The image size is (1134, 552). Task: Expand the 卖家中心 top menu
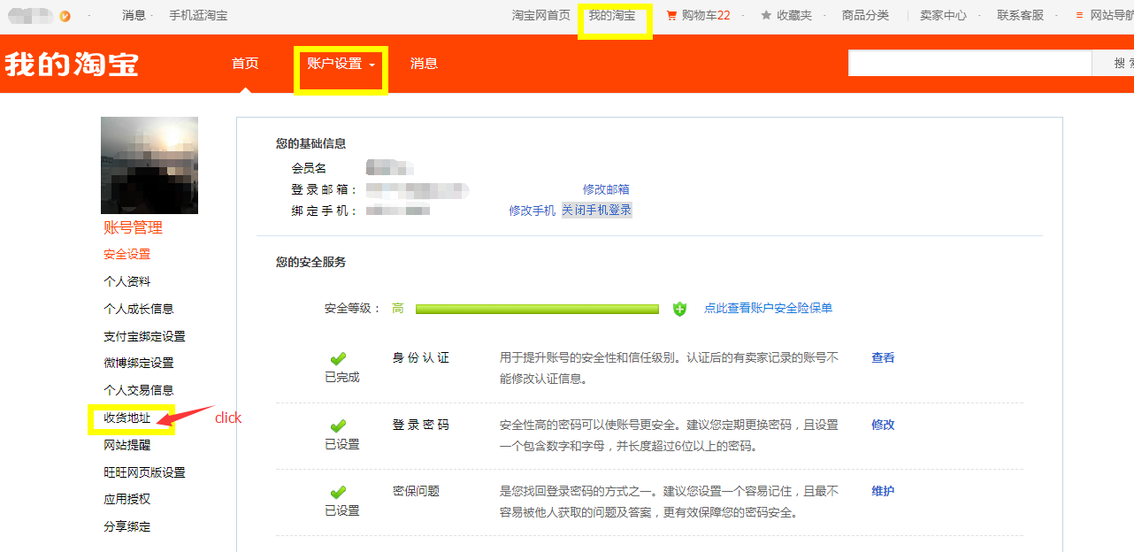click(x=943, y=15)
